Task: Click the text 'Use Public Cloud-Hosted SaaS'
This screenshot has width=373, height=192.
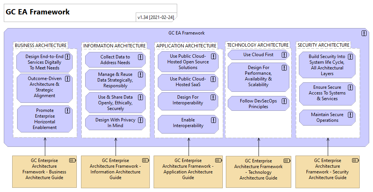Action: coord(188,82)
